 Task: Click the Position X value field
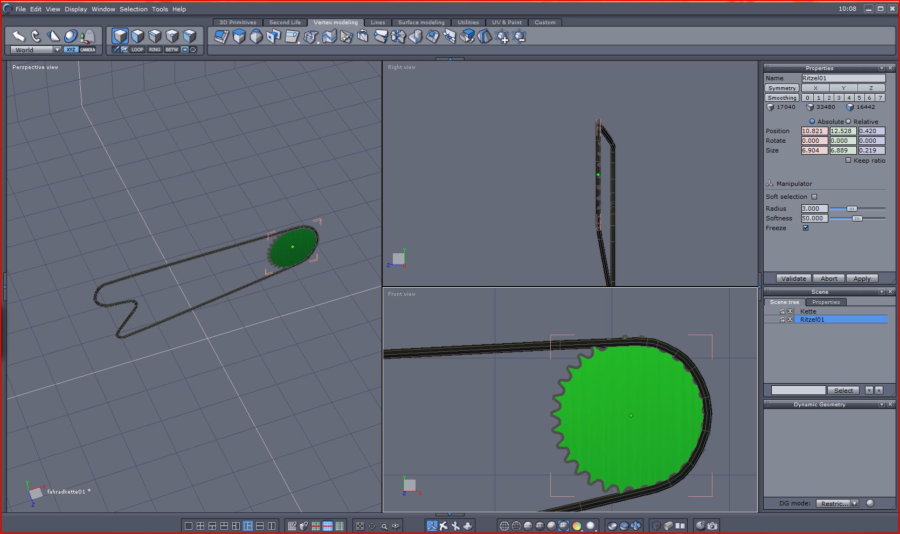pyautogui.click(x=814, y=131)
